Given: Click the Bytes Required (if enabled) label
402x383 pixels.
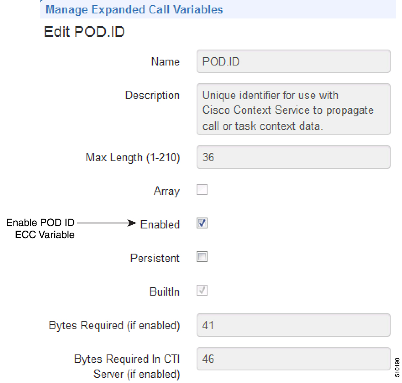Looking at the screenshot, I should click(114, 325).
